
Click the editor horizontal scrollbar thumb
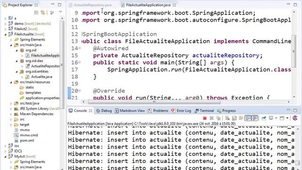[154, 102]
